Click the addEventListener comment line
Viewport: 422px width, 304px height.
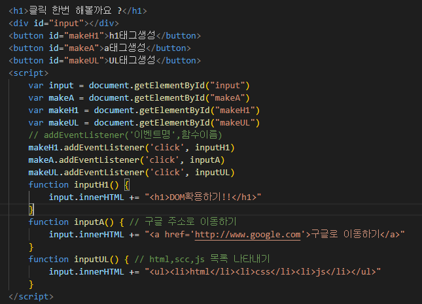(125, 135)
